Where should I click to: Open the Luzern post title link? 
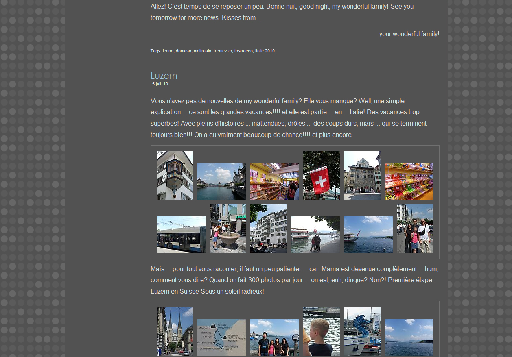click(x=164, y=76)
